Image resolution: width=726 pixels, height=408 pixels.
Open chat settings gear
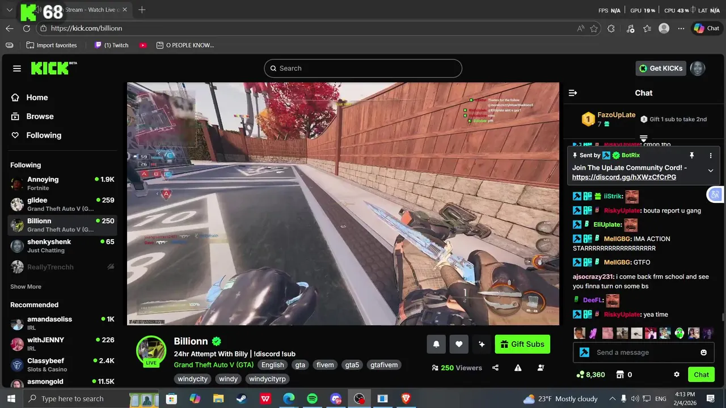(x=677, y=375)
